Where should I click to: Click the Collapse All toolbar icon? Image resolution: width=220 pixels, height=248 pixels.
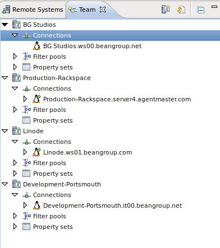pos(200,10)
